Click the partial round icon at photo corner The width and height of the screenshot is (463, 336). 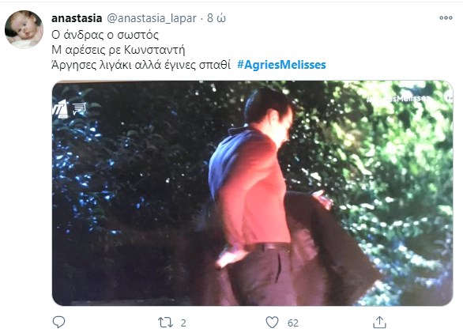[x=448, y=97]
